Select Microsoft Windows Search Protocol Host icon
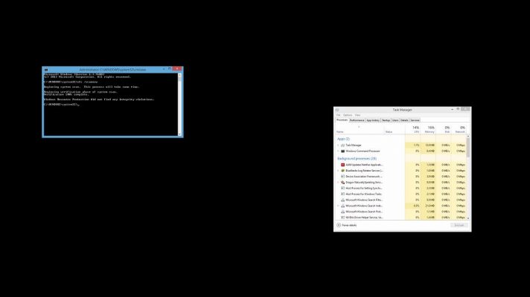The height and width of the screenshot is (297, 530). click(x=342, y=212)
